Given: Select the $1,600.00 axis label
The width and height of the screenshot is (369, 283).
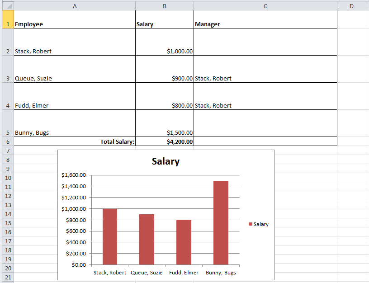Looking at the screenshot, I should tap(73, 175).
